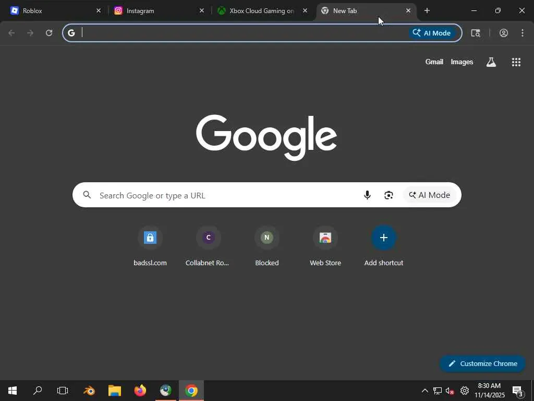This screenshot has height=401, width=534.
Task: Start voice search with microphone
Action: click(x=367, y=195)
